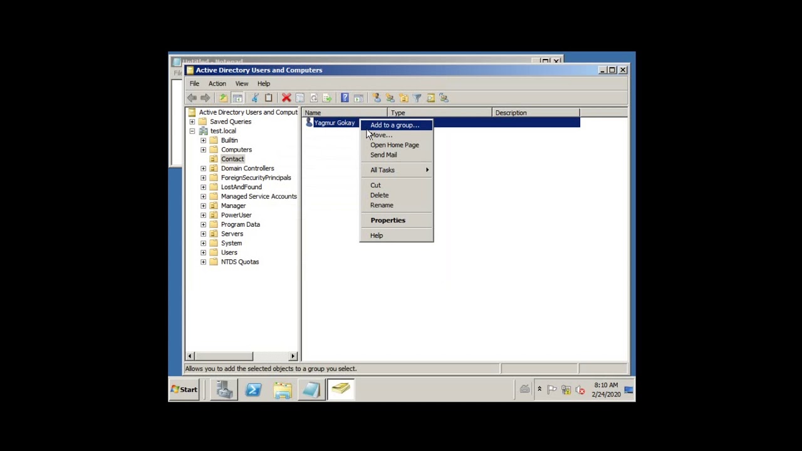The height and width of the screenshot is (451, 802).
Task: Click the Create New Group icon
Action: (x=390, y=98)
